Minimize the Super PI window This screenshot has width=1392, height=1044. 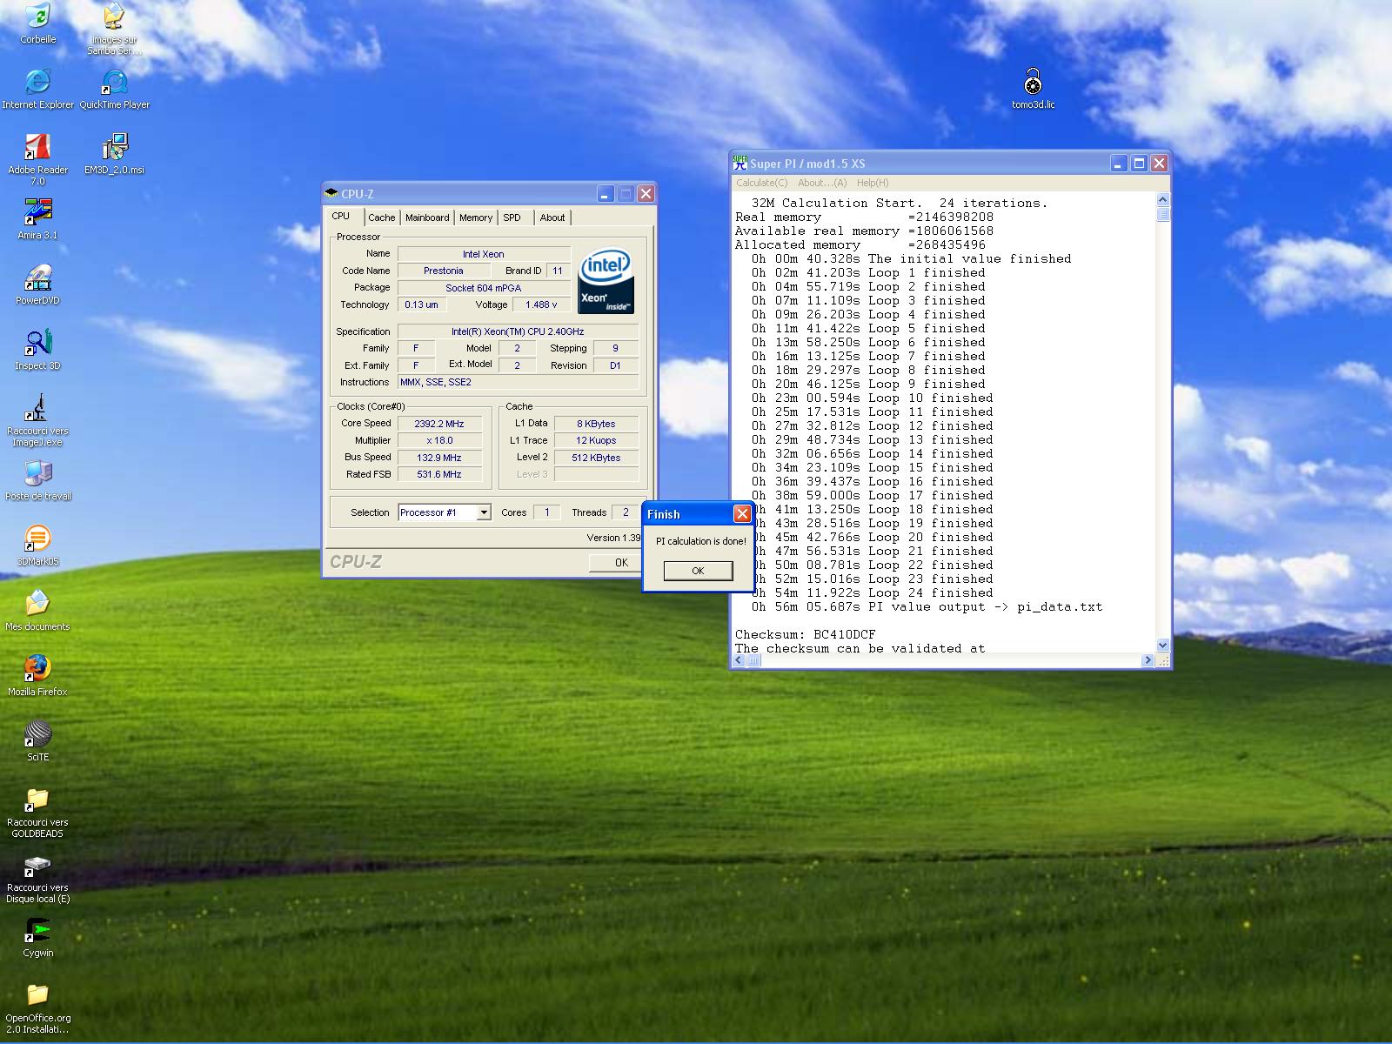1119,163
